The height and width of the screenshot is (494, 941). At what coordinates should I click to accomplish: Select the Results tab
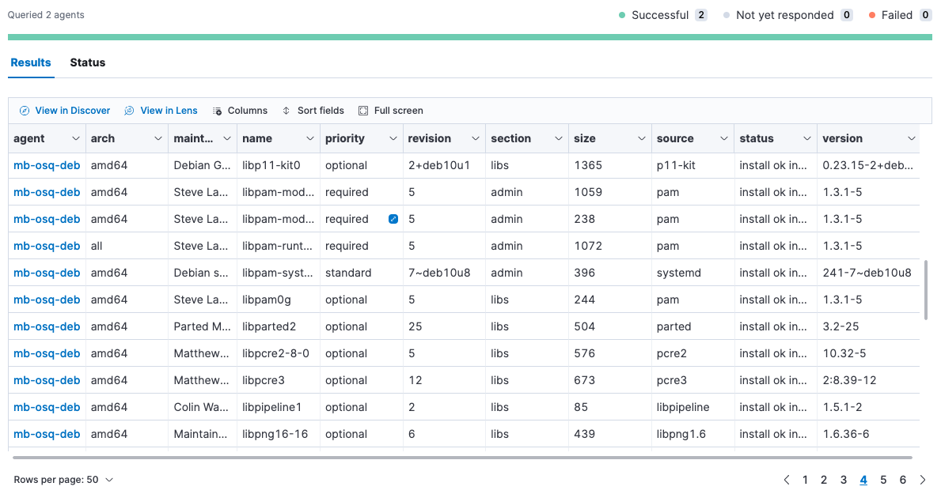pos(31,62)
